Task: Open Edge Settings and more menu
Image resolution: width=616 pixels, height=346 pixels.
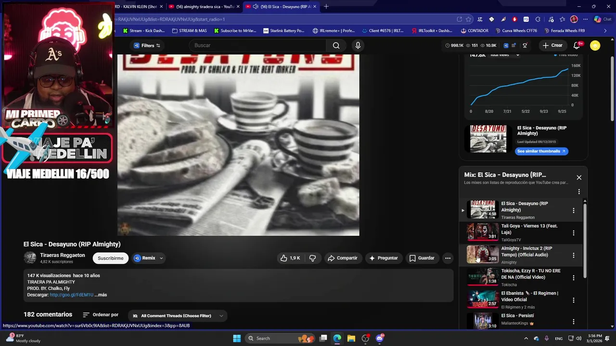Action: tap(585, 19)
